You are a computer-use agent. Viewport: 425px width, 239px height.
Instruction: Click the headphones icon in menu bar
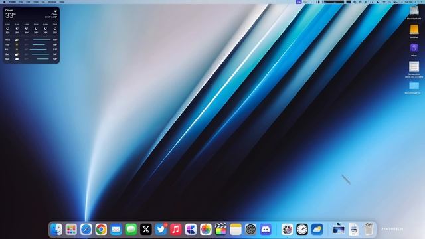[372, 2]
